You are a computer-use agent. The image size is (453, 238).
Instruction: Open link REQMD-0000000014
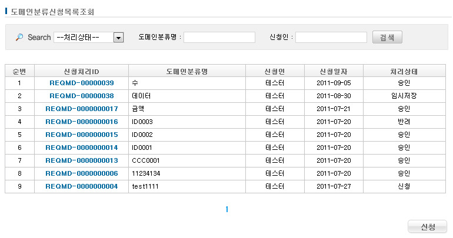click(82, 148)
